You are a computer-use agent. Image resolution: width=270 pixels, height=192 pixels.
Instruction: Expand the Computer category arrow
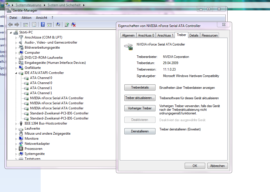point(16,53)
